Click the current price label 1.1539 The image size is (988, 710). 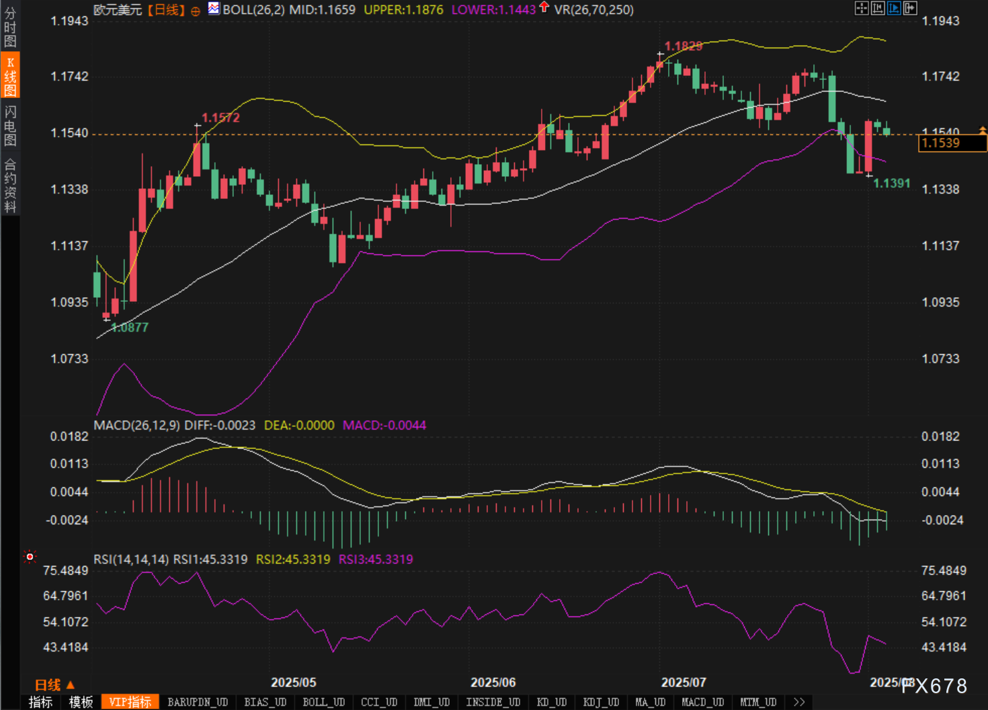(x=951, y=143)
